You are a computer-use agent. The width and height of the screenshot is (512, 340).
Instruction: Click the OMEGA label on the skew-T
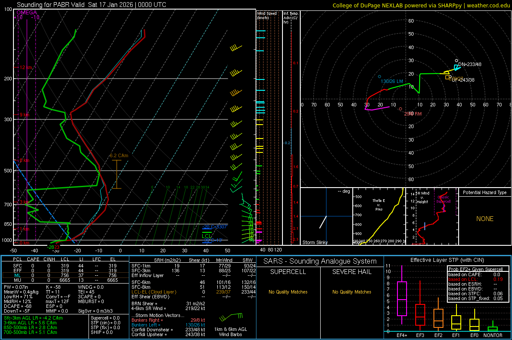click(x=26, y=13)
